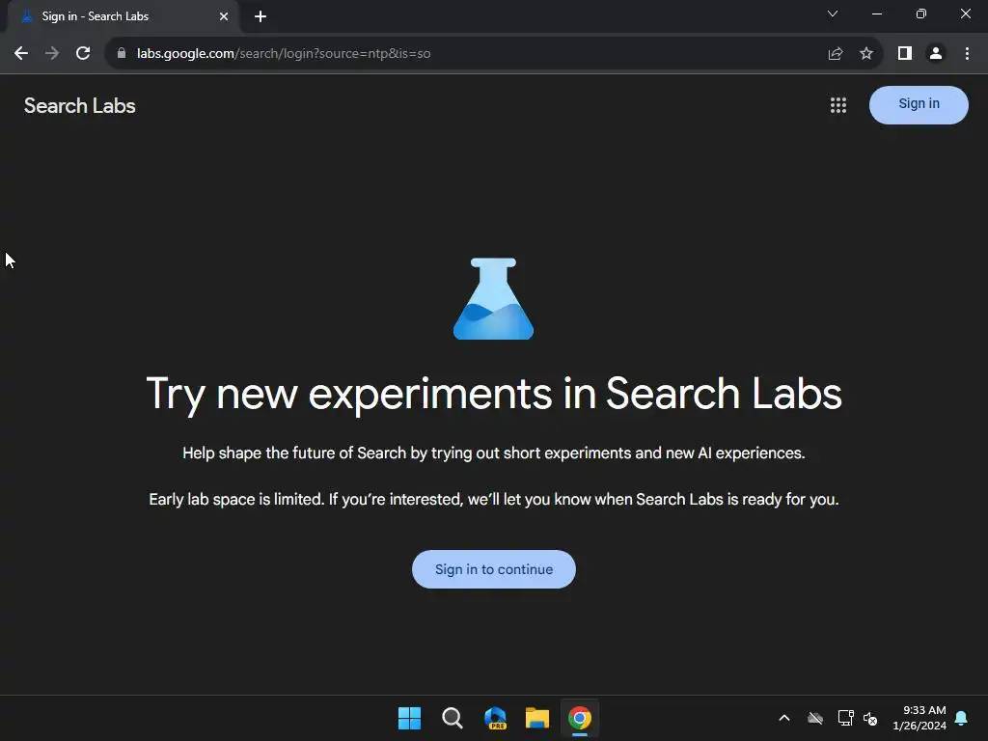Minimize the Chrome window
Screen dimensions: 988x741
[877, 14]
